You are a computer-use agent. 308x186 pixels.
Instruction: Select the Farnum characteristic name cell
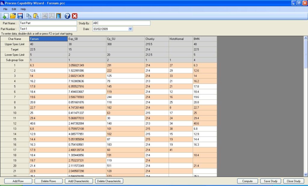pyautogui.click(x=48, y=39)
